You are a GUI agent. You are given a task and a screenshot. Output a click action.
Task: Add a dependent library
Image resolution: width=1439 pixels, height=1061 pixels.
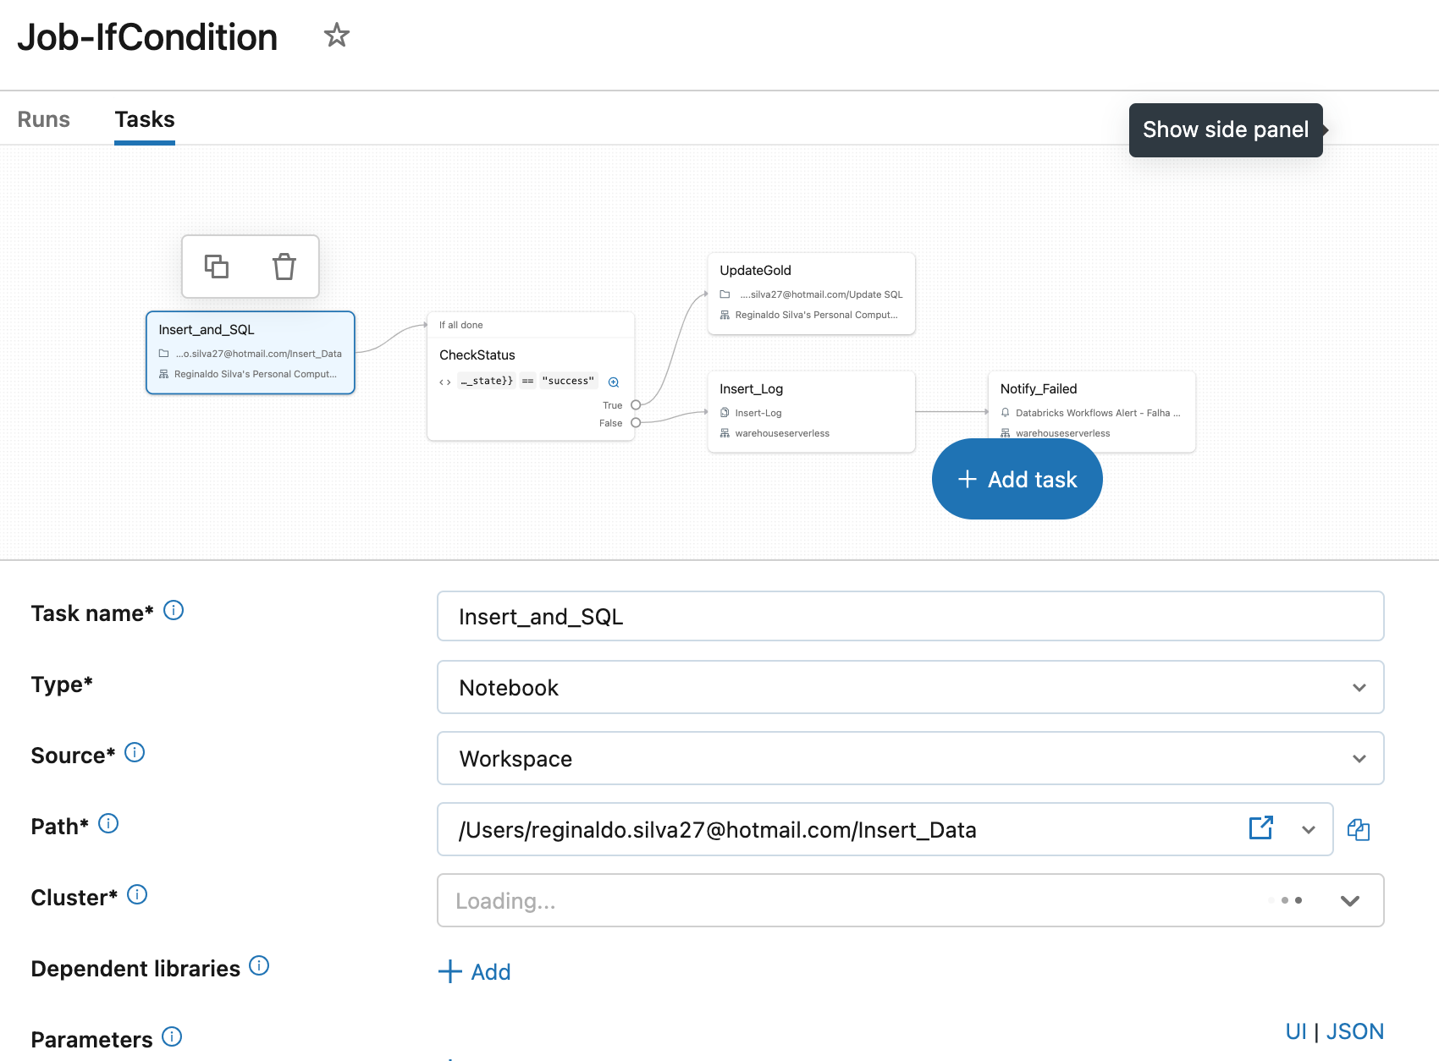pos(474,971)
